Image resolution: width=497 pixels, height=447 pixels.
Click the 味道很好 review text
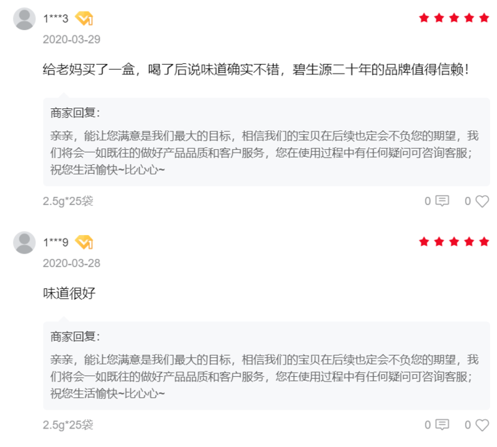(x=69, y=294)
